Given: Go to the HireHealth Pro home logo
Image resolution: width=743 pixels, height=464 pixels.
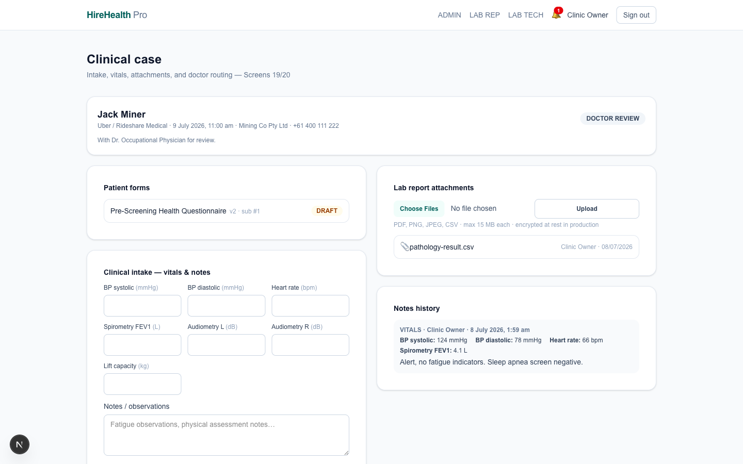Looking at the screenshot, I should (117, 15).
